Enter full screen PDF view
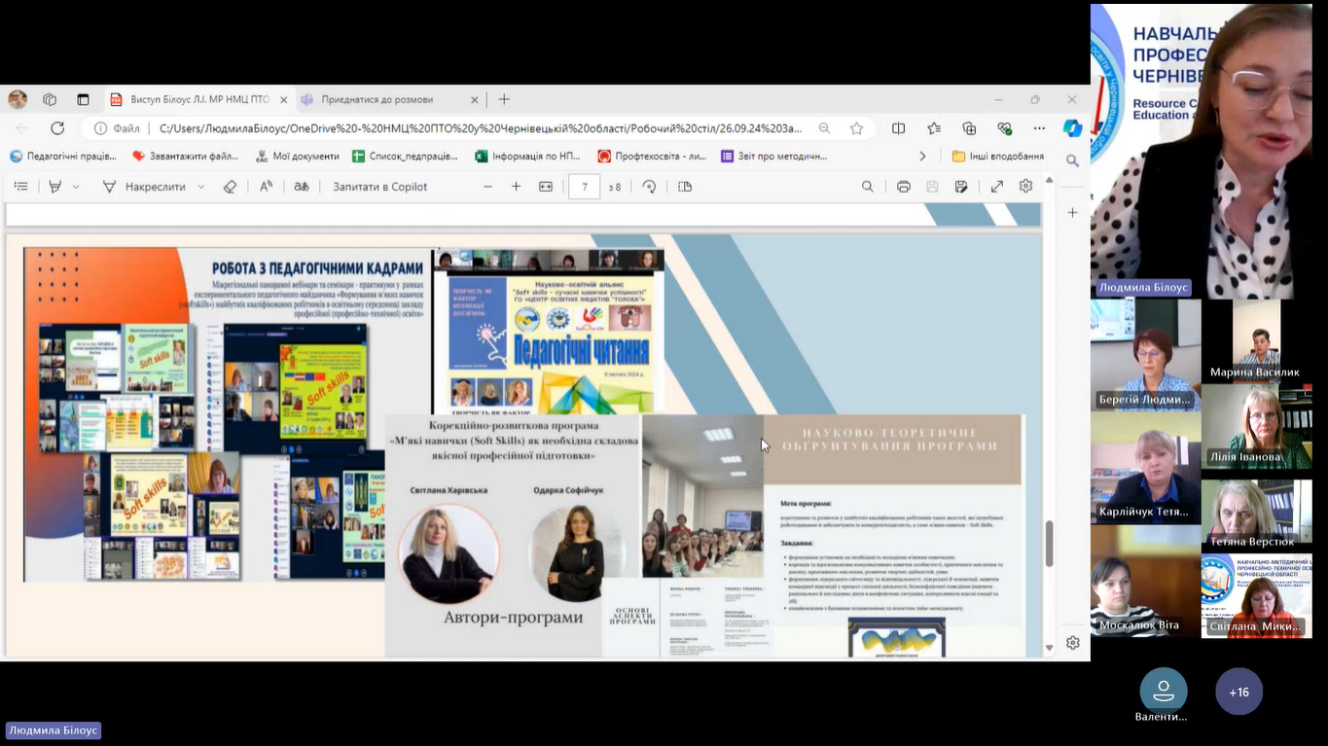 tap(997, 187)
